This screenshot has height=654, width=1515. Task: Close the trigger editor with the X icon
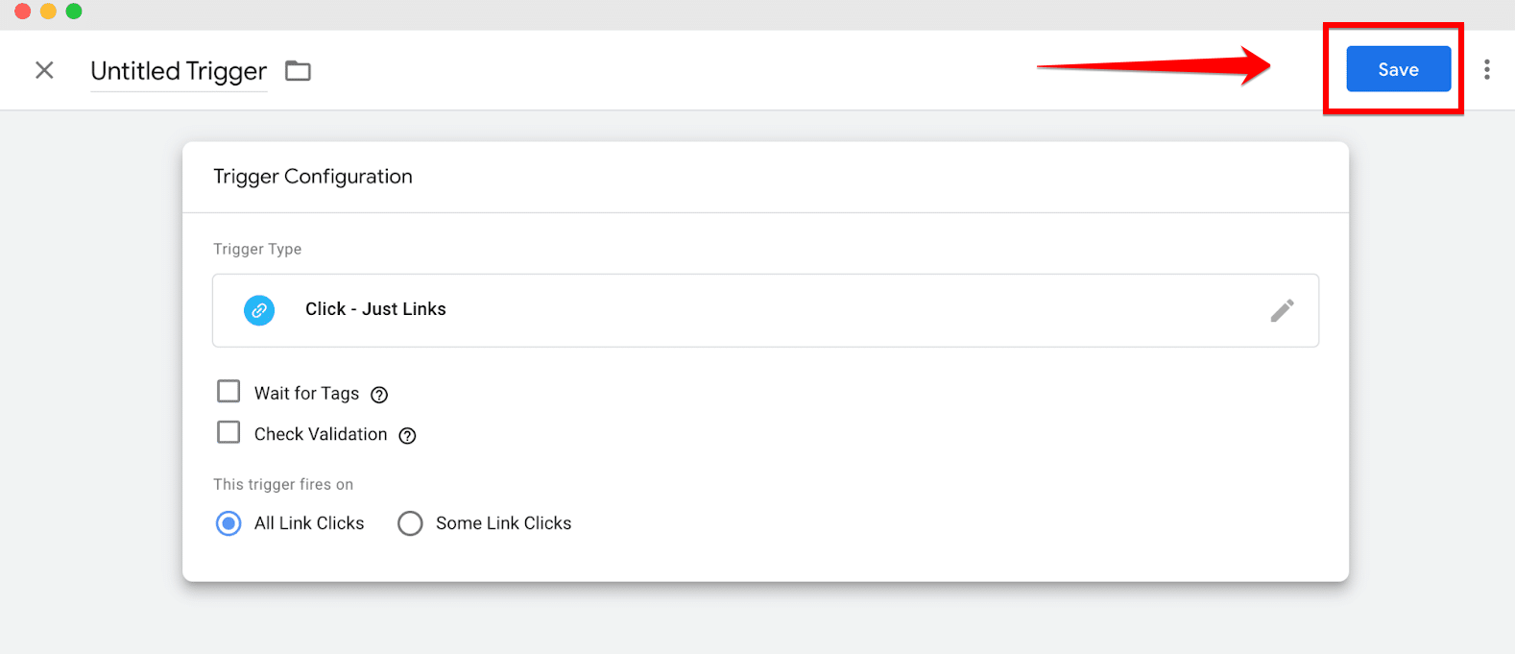44,70
